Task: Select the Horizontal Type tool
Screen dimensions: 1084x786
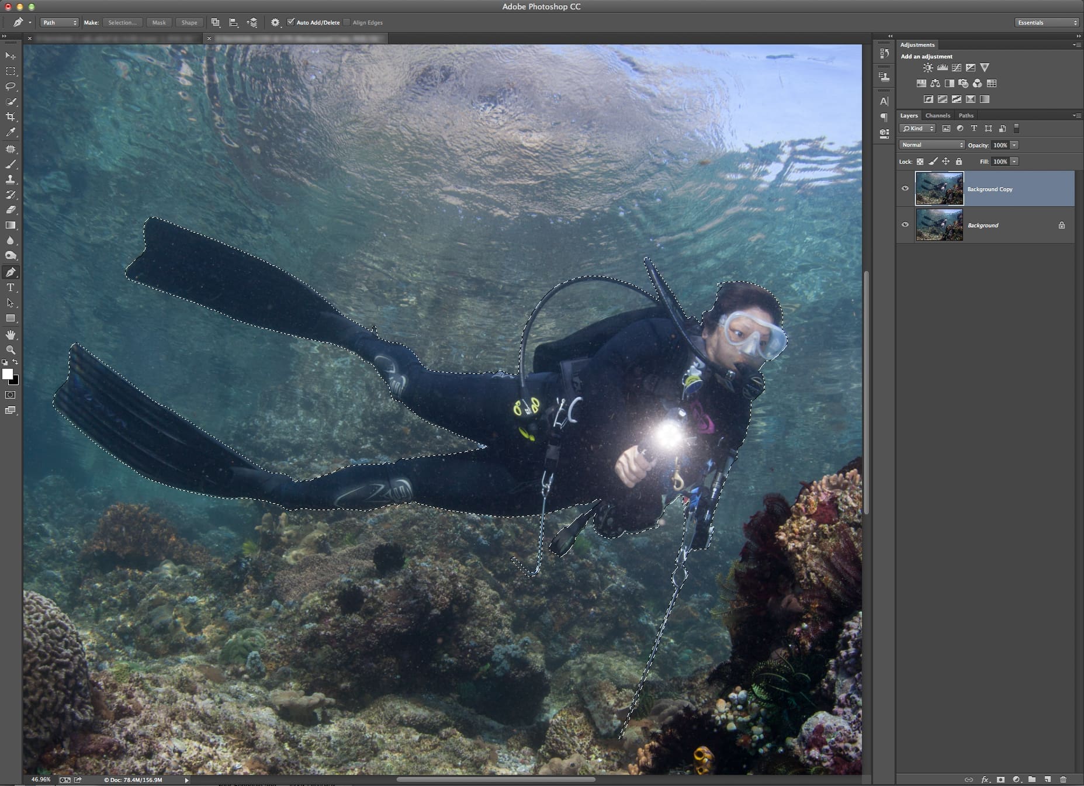Action: [x=11, y=288]
